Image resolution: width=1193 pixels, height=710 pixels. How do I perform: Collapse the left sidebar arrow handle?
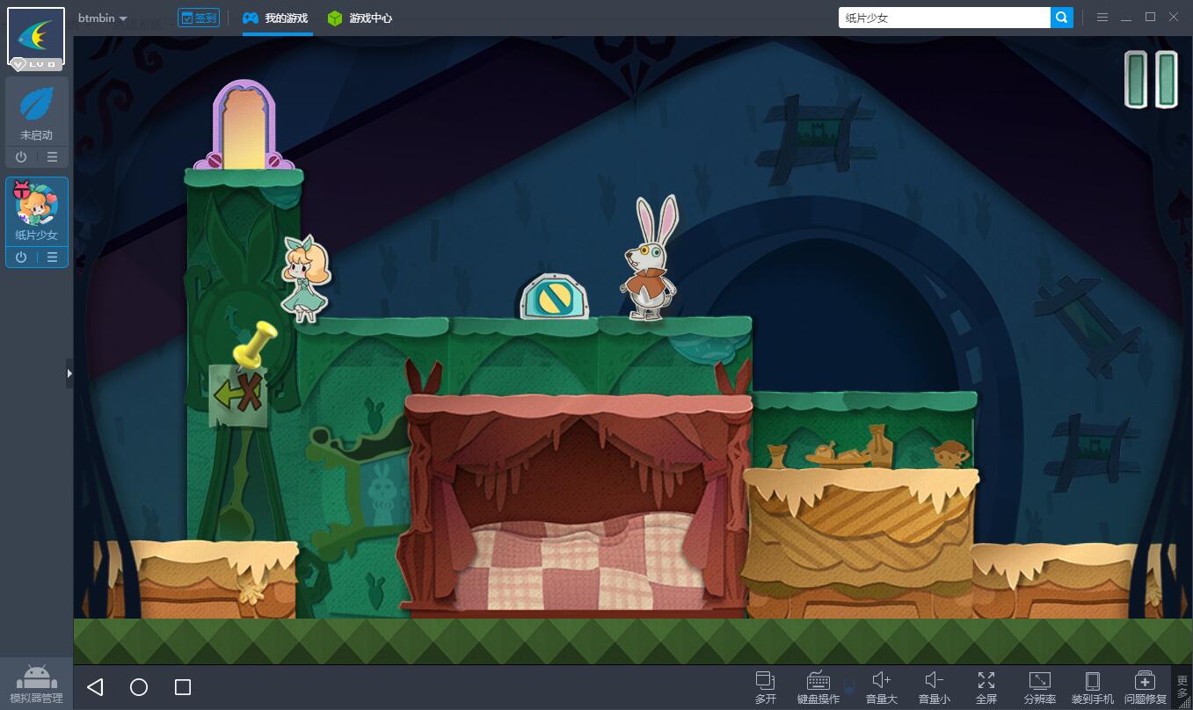tap(69, 373)
